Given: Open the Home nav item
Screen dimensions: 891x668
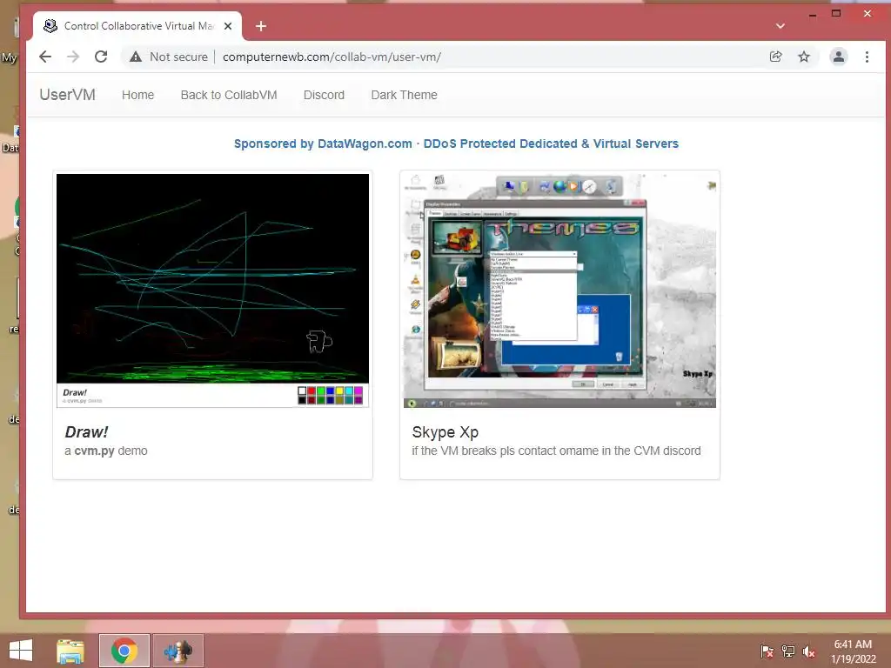Looking at the screenshot, I should pos(137,95).
